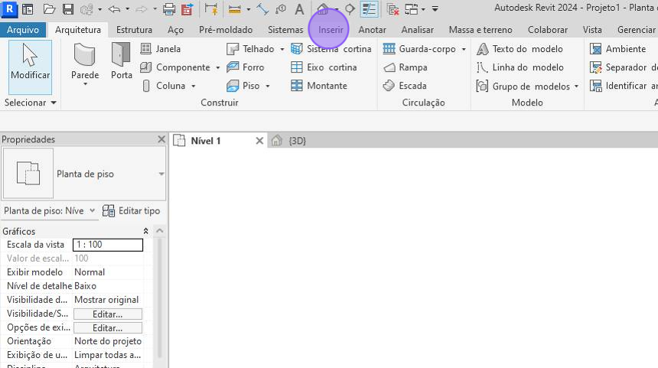
Task: Open the Revit home screen icon in quick access toolbar
Action: click(x=28, y=9)
